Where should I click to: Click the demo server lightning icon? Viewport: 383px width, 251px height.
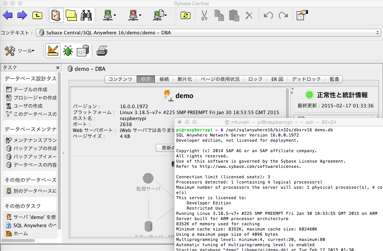(x=168, y=95)
